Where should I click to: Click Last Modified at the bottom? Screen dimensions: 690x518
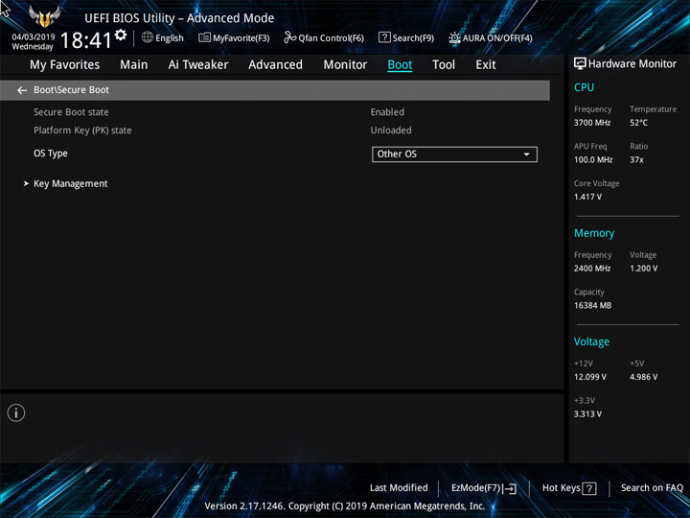coord(399,487)
